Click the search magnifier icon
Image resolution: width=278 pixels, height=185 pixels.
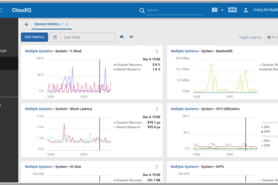[x=142, y=10]
